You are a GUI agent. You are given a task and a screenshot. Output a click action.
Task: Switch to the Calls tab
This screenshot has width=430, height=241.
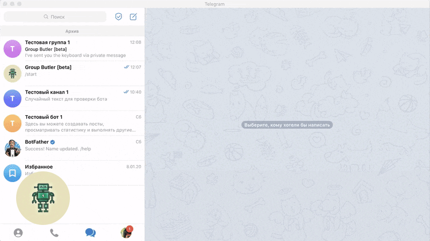click(54, 233)
